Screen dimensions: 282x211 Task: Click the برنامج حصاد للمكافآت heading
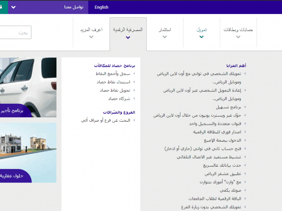[115, 66]
